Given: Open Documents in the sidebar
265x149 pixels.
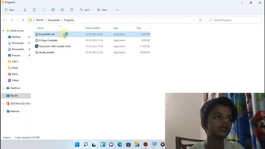Looking at the screenshot, I should [x=18, y=49].
